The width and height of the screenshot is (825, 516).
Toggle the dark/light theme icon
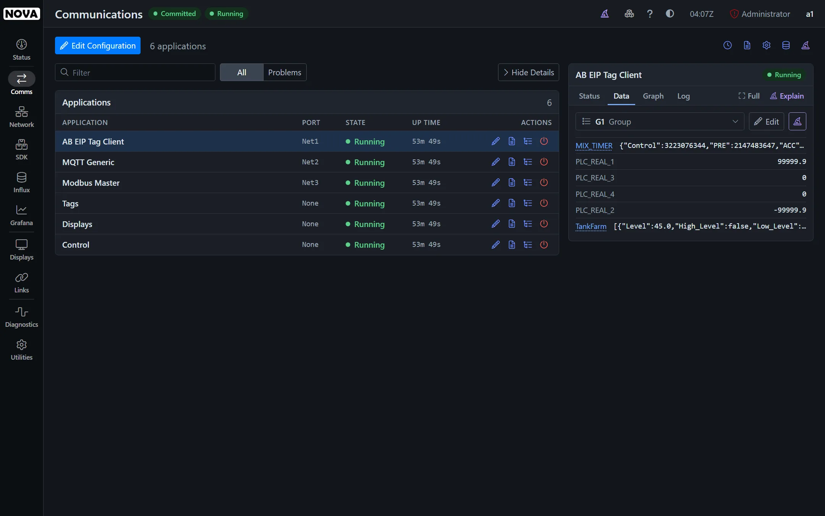click(670, 14)
